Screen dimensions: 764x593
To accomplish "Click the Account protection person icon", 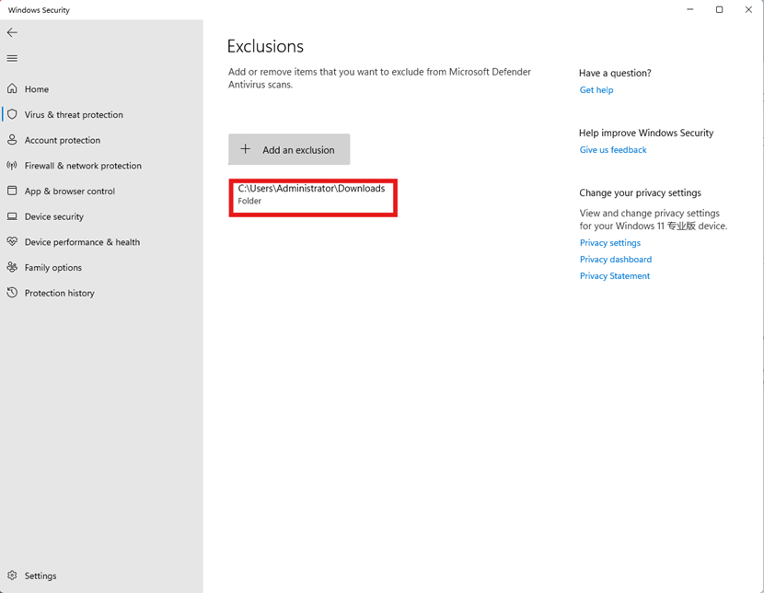I will 12,140.
